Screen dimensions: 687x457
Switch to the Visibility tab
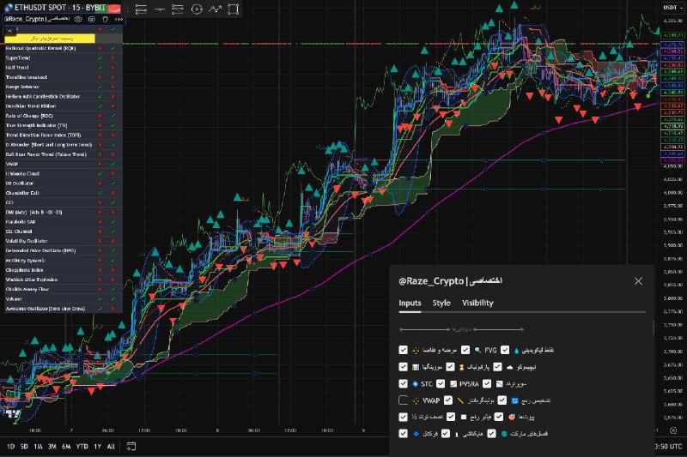point(477,303)
